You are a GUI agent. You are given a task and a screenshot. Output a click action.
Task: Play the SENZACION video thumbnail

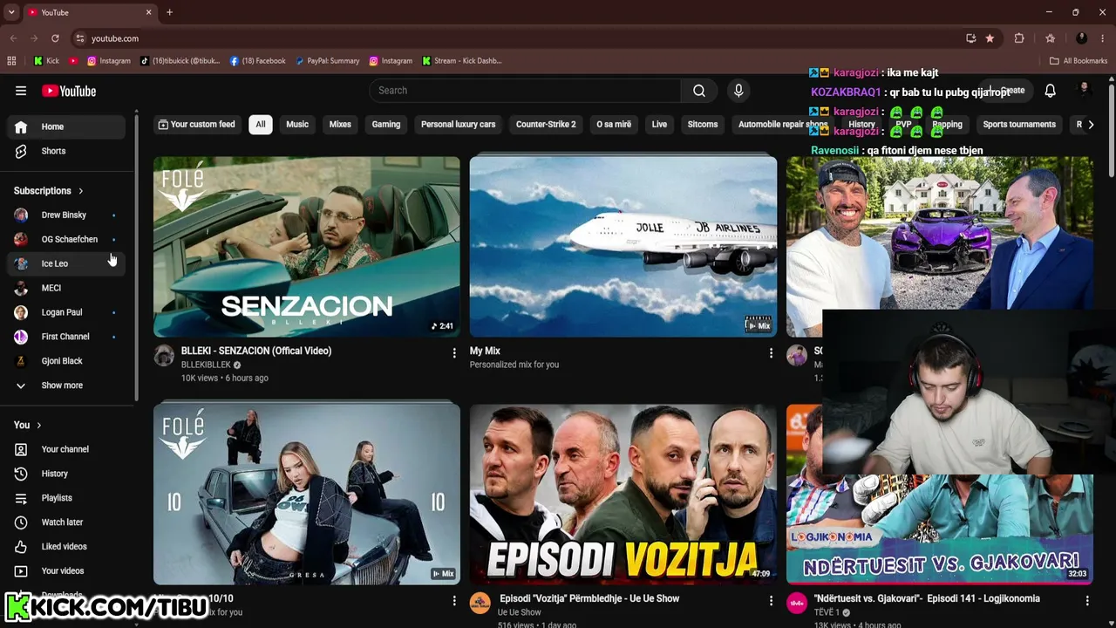pyautogui.click(x=307, y=247)
